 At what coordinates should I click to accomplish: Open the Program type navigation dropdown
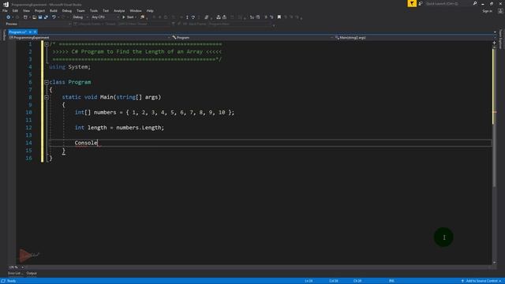[x=252, y=38]
